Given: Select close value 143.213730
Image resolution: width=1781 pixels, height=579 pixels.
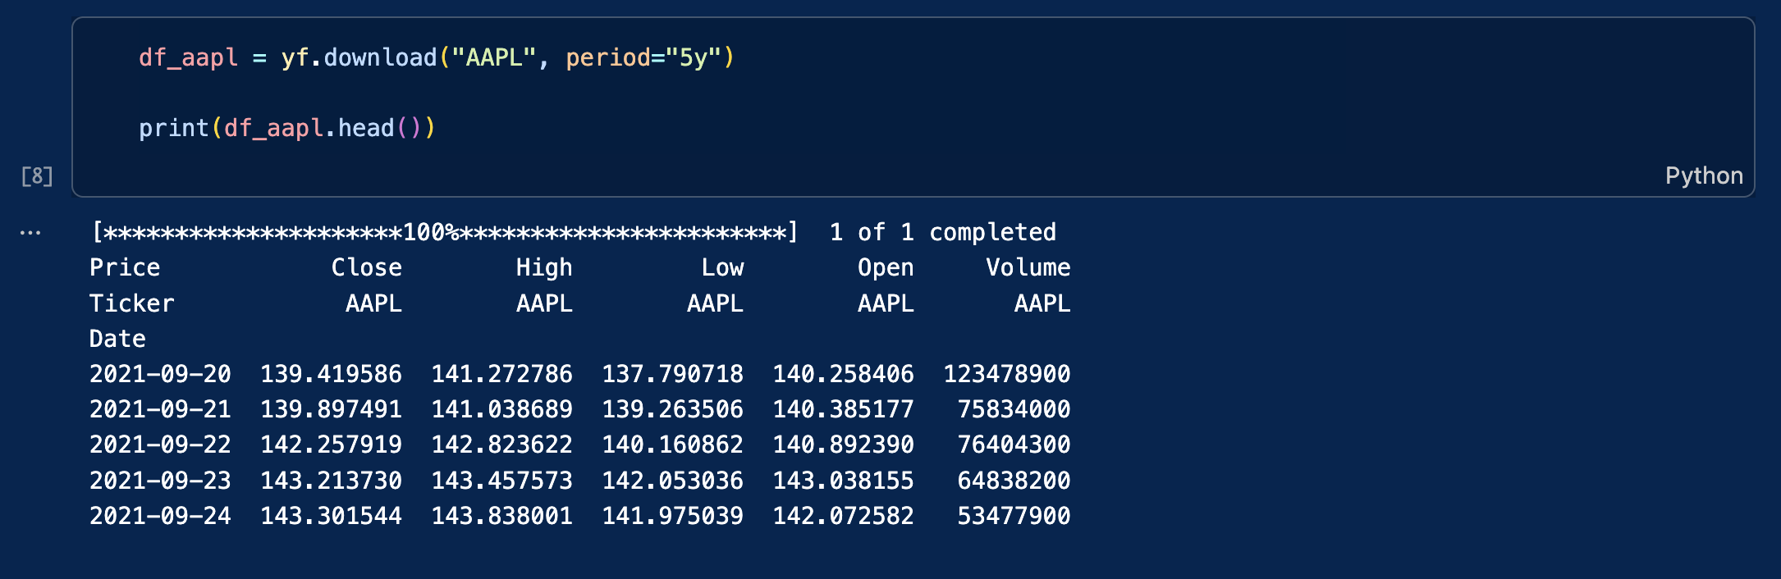Looking at the screenshot, I should point(331,481).
